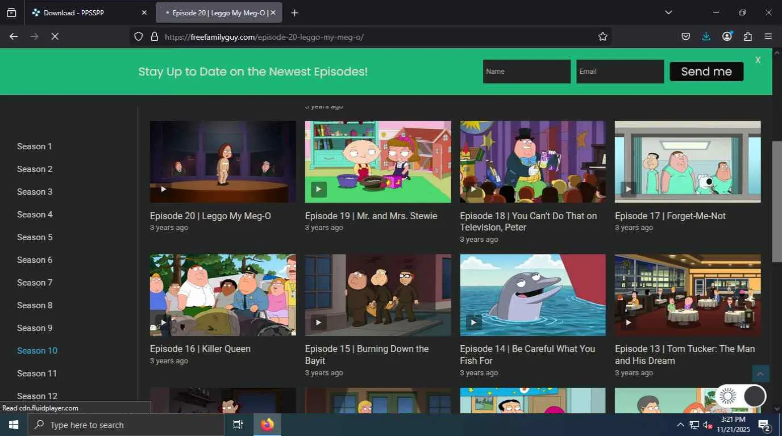Image resolution: width=782 pixels, height=436 pixels.
Task: Go to Season 5 episode list
Action: (35, 237)
